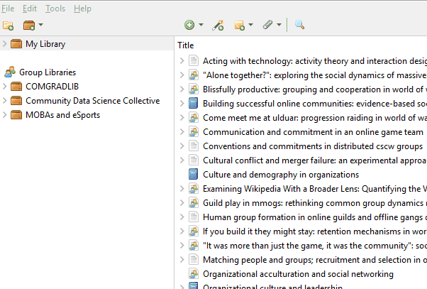Viewport: 427px width, 289px height.
Task: Click document icon of Acting with technology
Action: [x=194, y=61]
